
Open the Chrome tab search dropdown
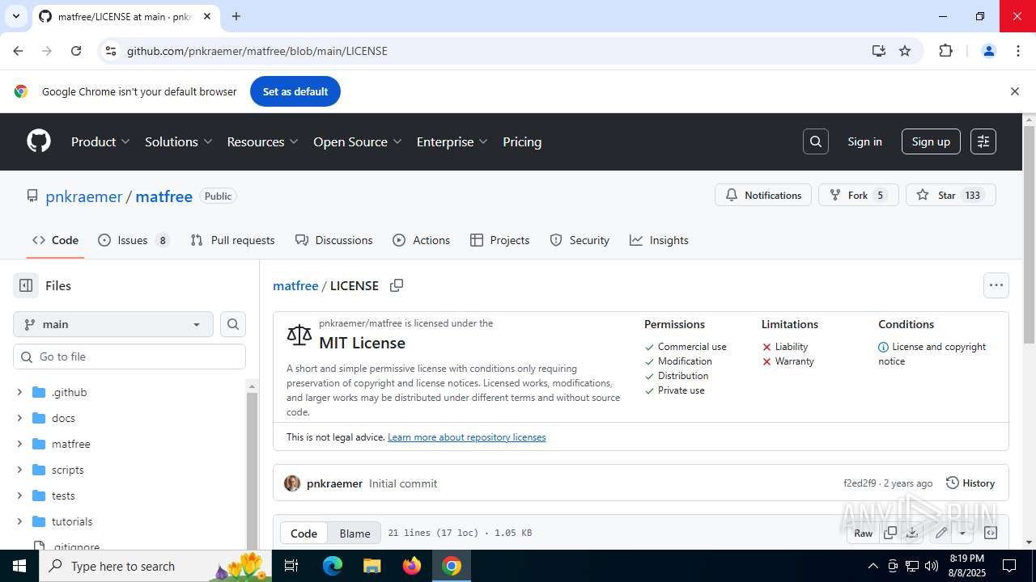pyautogui.click(x=15, y=16)
